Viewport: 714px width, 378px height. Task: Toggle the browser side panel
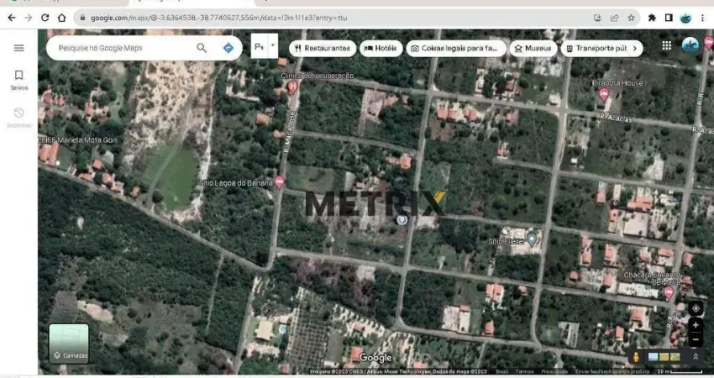(669, 18)
